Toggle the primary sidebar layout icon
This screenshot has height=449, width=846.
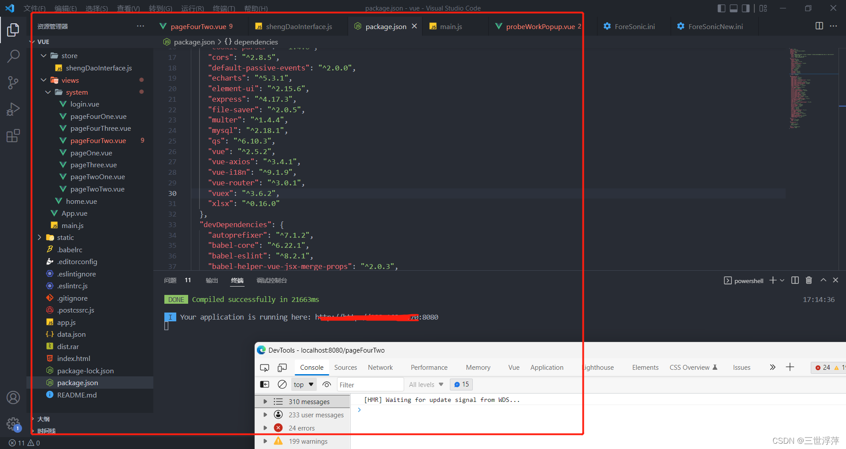[x=721, y=8]
